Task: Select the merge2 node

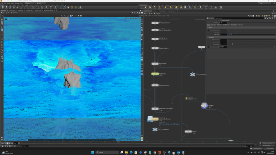Action: 204,105
